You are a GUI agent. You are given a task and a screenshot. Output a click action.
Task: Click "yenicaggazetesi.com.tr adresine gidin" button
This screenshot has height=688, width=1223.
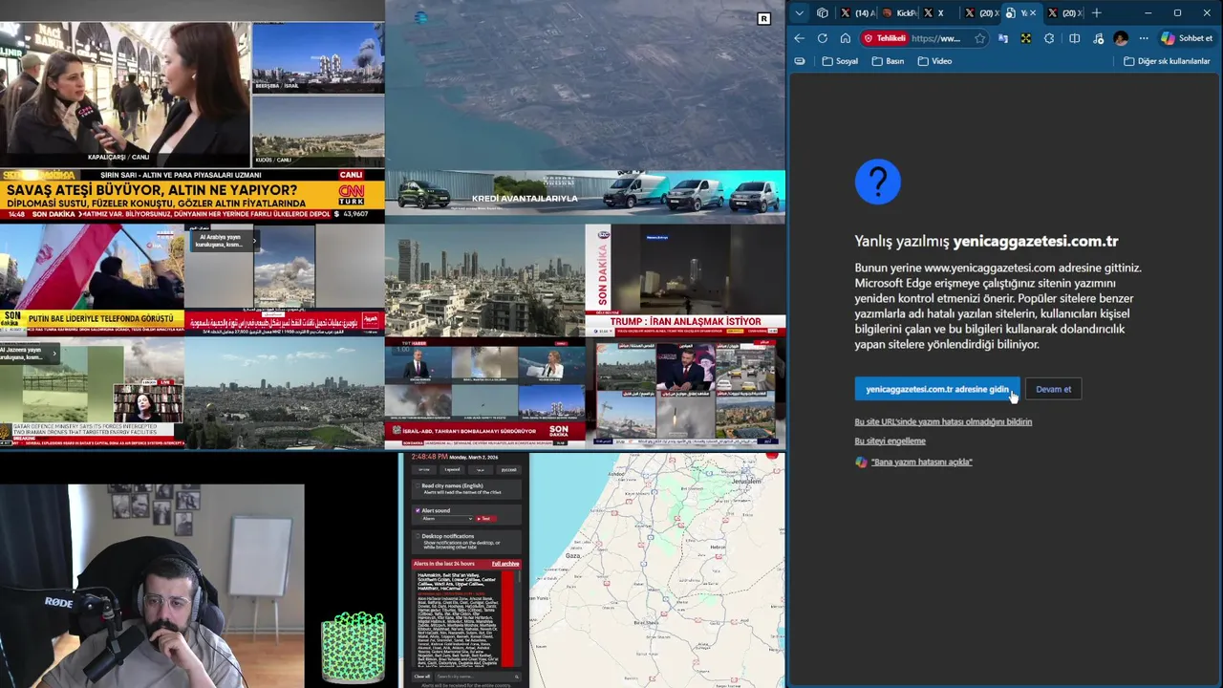click(x=936, y=389)
